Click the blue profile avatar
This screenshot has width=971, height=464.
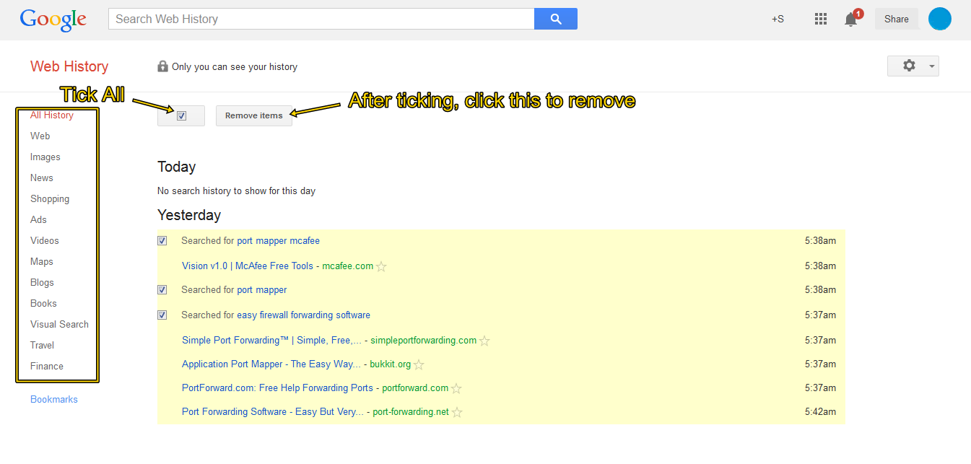939,19
